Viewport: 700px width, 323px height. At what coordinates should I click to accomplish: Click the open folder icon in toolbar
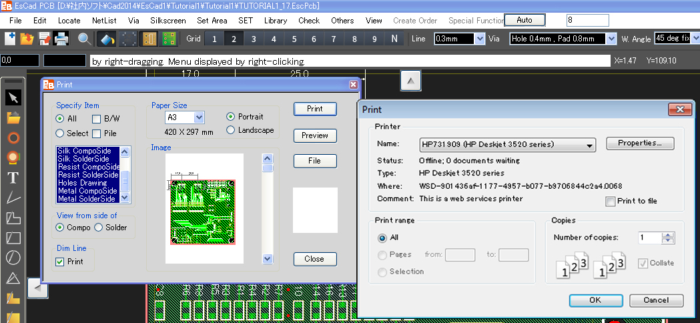pyautogui.click(x=27, y=39)
